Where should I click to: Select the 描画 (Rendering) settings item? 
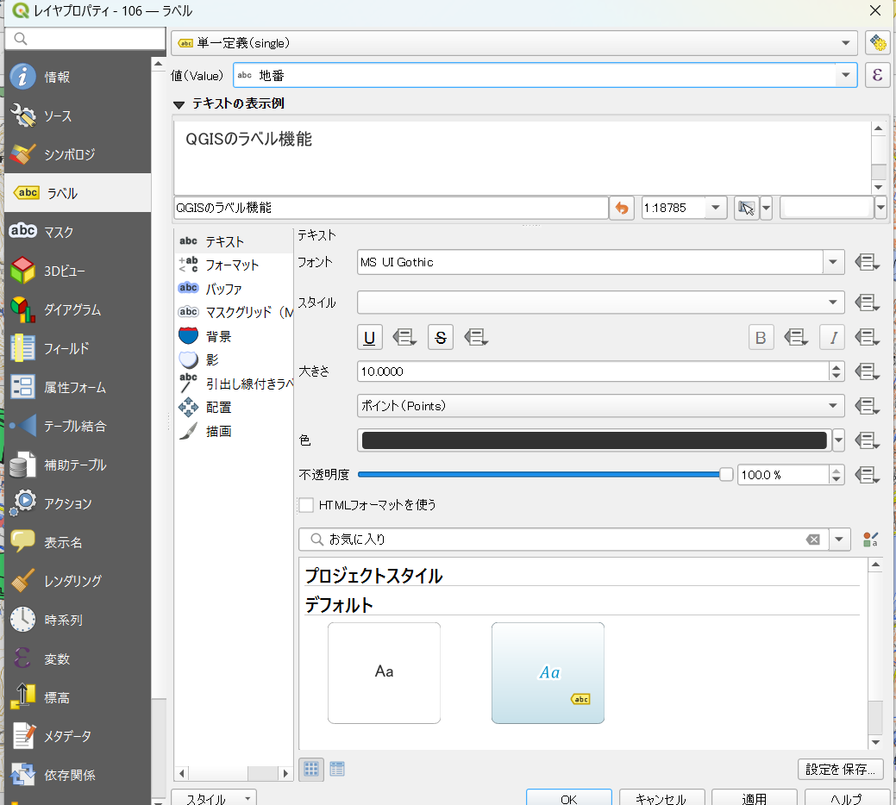(x=233, y=431)
